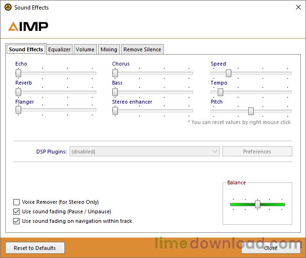Click the AIMP title bar app icon

(8, 8)
